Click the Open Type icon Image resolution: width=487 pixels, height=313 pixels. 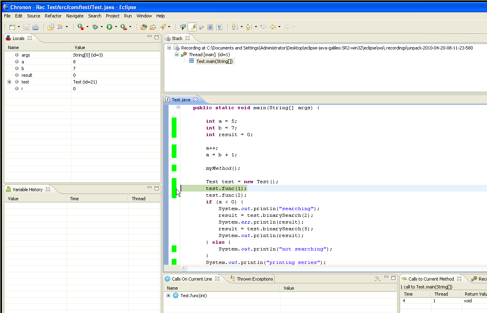tap(144, 27)
